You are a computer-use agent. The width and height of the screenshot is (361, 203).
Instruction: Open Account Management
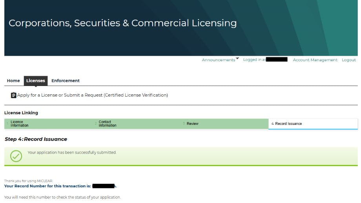315,60
